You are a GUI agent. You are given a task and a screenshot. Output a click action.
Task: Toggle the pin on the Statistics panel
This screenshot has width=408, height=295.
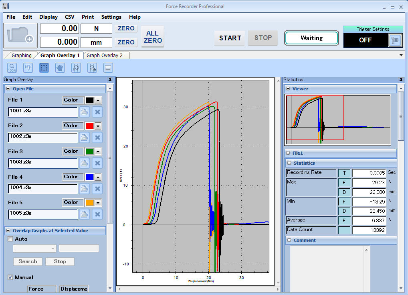click(400, 79)
